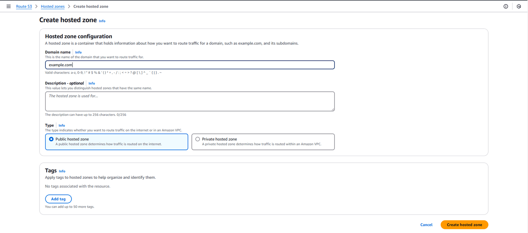This screenshot has height=233, width=528.
Task: Click the orange Create hosted zone button
Action: tap(464, 225)
